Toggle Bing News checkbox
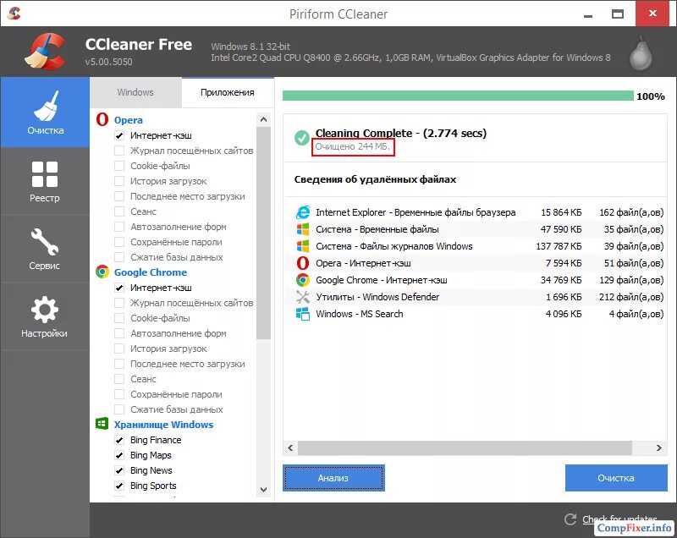 tap(119, 470)
